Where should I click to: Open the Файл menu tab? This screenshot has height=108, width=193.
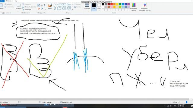2,1
